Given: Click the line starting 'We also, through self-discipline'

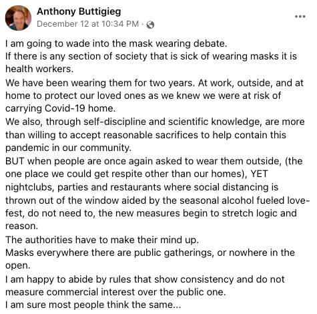Looking at the screenshot, I should 155,122.
